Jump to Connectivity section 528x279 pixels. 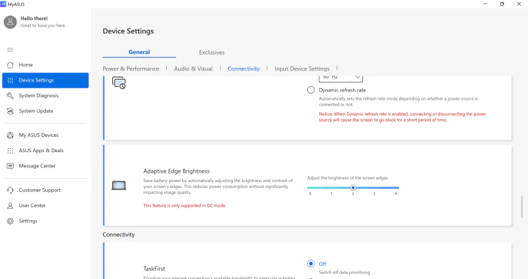(243, 68)
